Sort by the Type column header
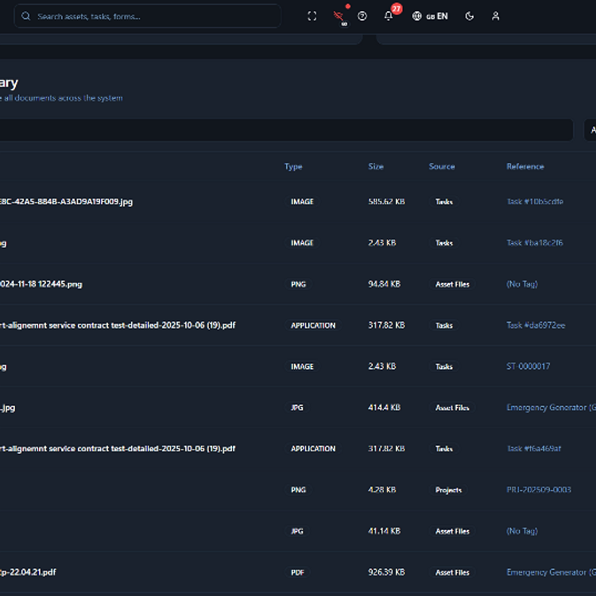The image size is (596, 596). click(293, 167)
